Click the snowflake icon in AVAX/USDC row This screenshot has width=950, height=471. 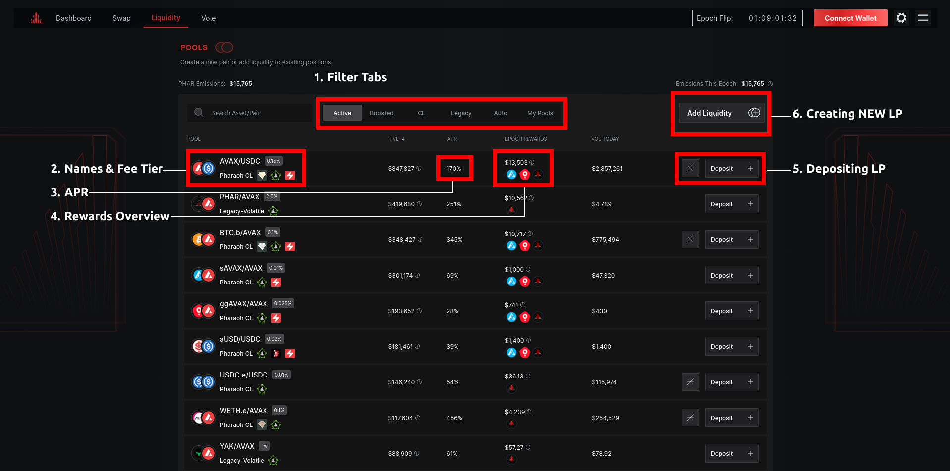(x=690, y=168)
